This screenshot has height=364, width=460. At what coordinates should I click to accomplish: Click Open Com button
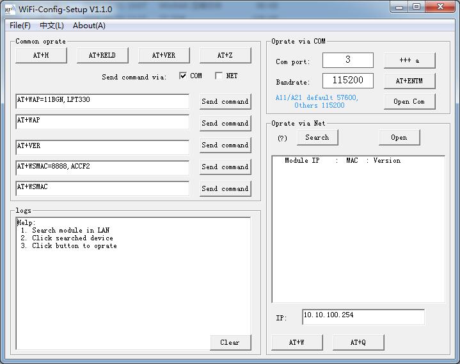tap(409, 101)
